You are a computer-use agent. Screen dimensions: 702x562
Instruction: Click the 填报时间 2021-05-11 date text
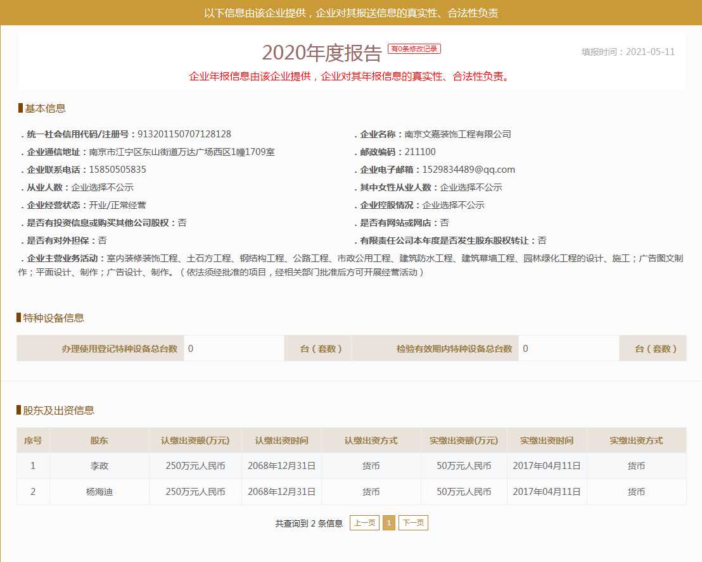tap(628, 52)
